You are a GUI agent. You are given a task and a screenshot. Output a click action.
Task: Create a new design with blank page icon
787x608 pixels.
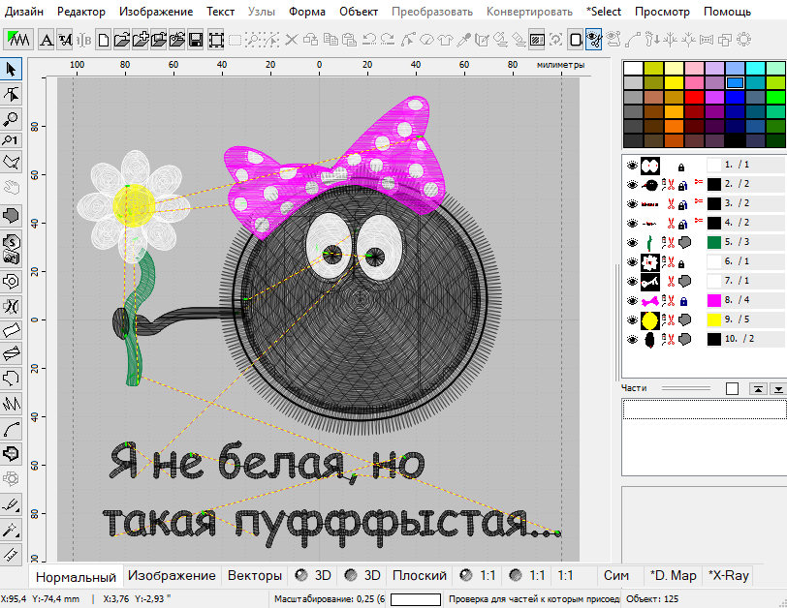click(x=104, y=40)
